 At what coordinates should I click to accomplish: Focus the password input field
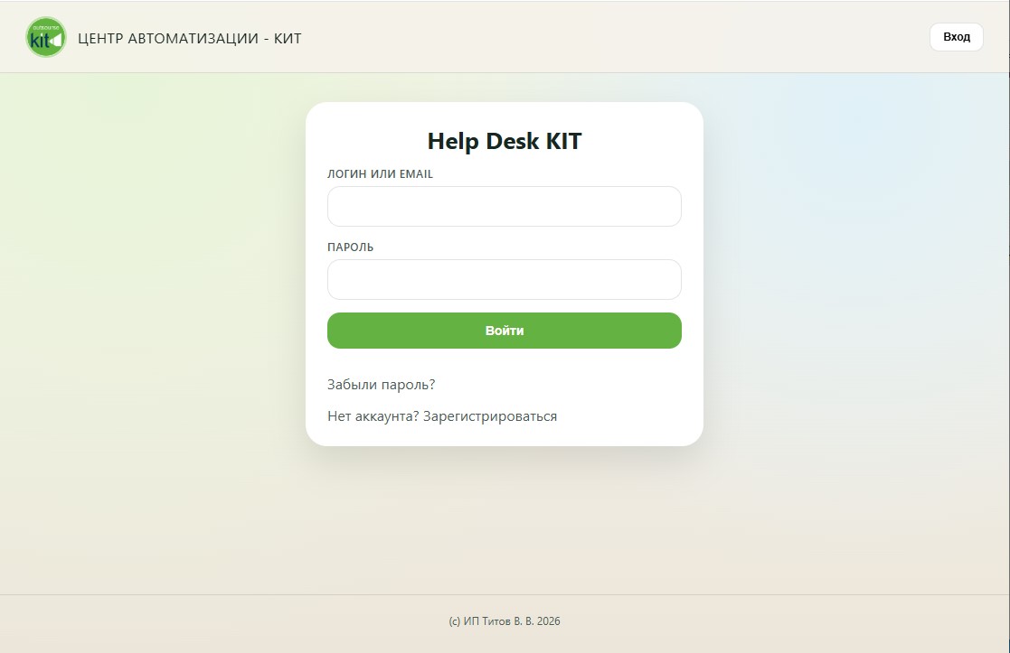[504, 279]
